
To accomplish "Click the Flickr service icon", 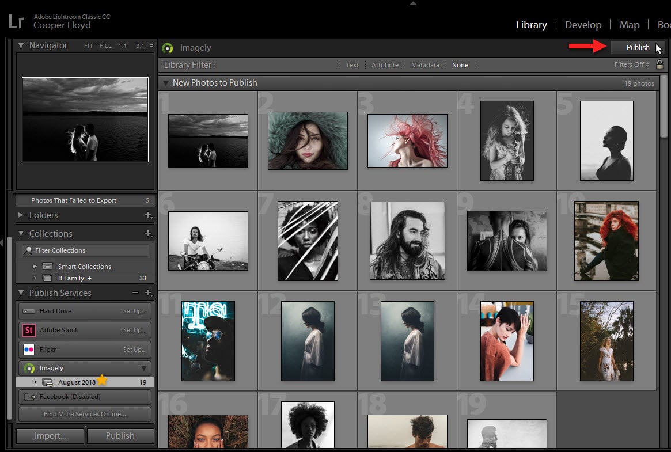I will tap(29, 350).
